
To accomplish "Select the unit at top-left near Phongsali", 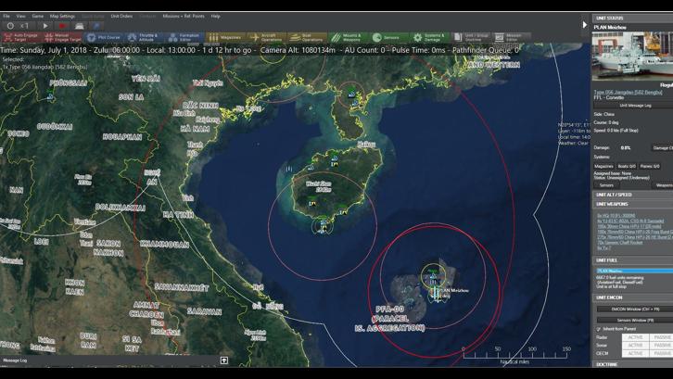I will point(50,95).
